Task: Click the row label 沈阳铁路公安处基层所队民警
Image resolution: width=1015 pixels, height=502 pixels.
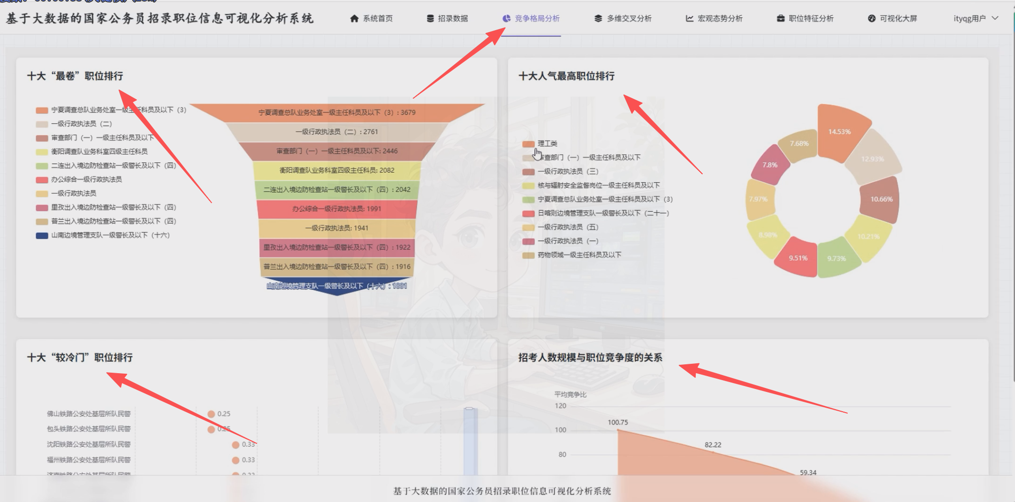Action: [89, 444]
